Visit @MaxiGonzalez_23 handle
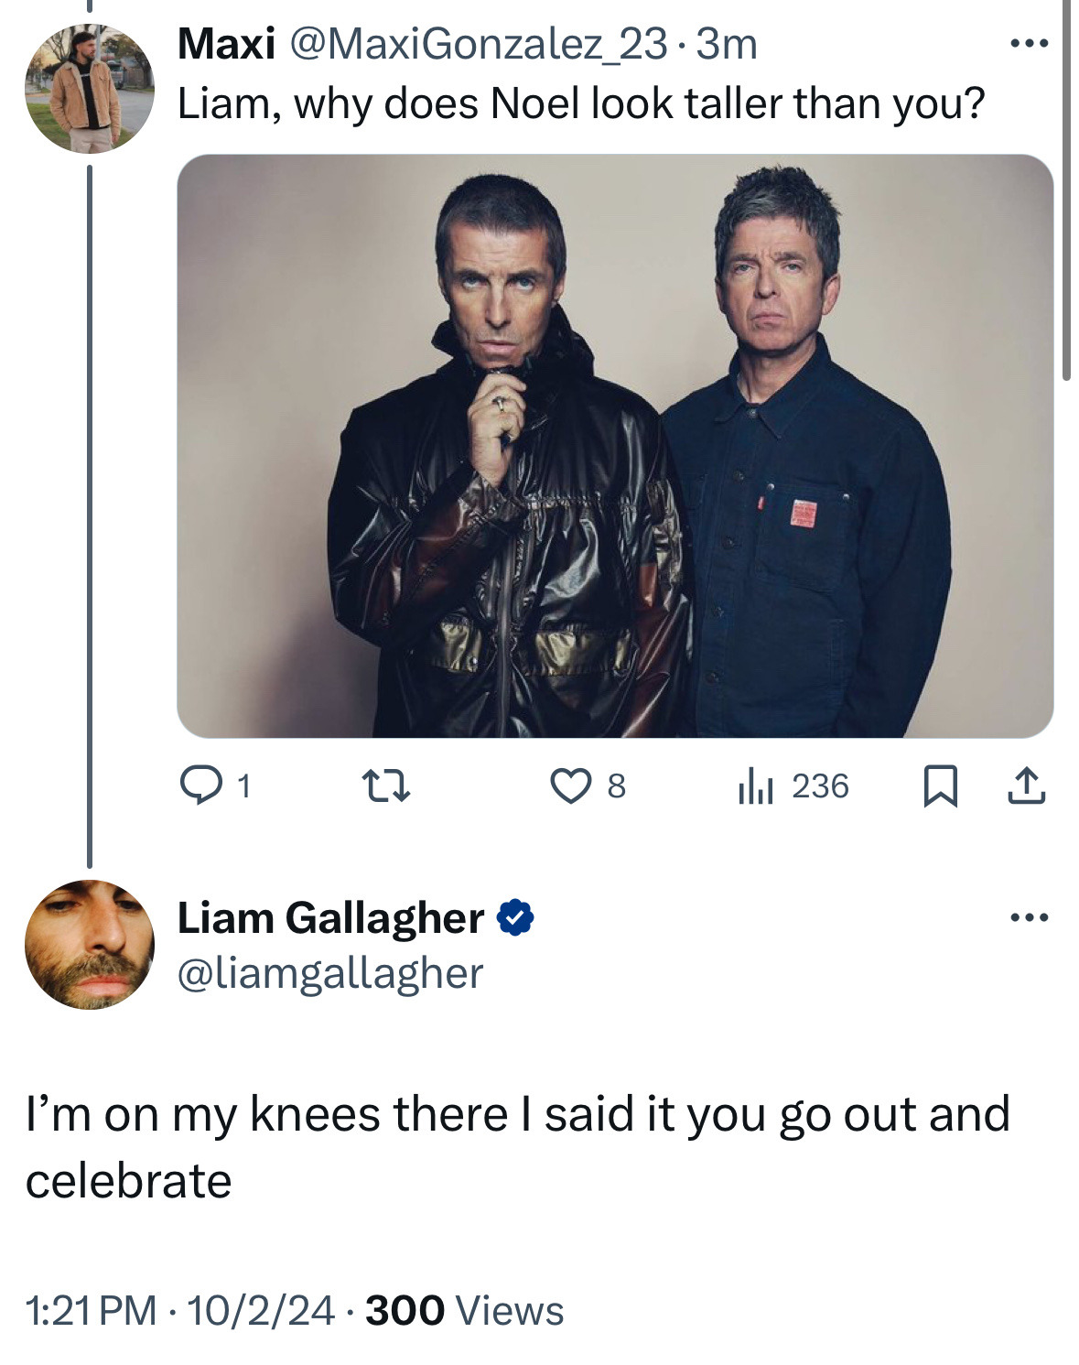 click(x=479, y=44)
